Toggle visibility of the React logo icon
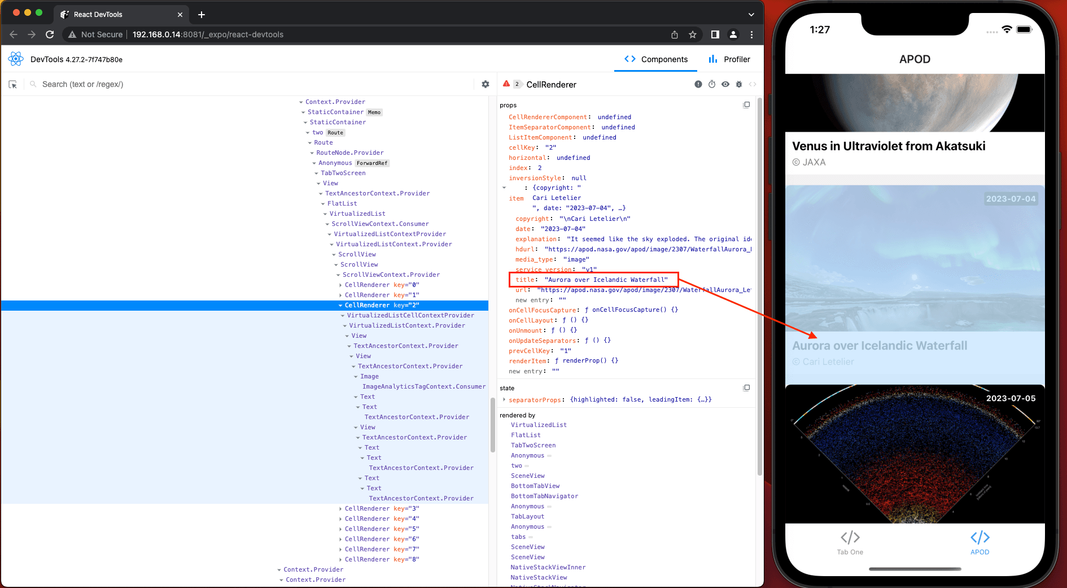This screenshot has height=588, width=1067. tap(16, 59)
